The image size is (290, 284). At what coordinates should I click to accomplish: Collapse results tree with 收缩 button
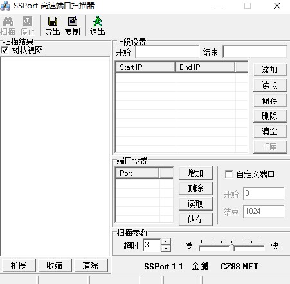pos(55,265)
